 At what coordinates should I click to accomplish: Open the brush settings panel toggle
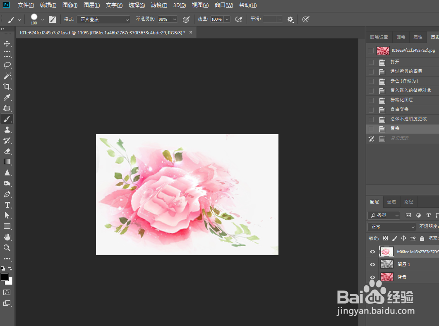53,19
